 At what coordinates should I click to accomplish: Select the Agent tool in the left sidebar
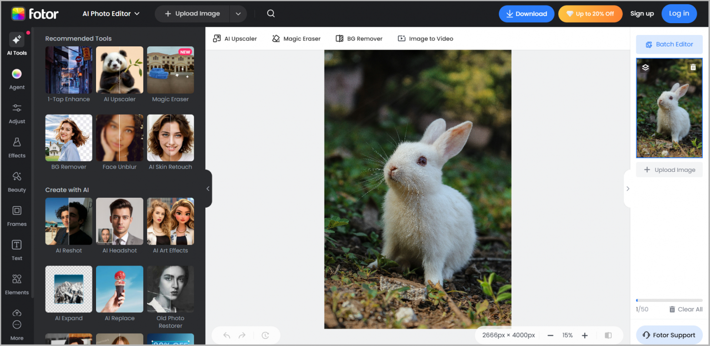(16, 78)
